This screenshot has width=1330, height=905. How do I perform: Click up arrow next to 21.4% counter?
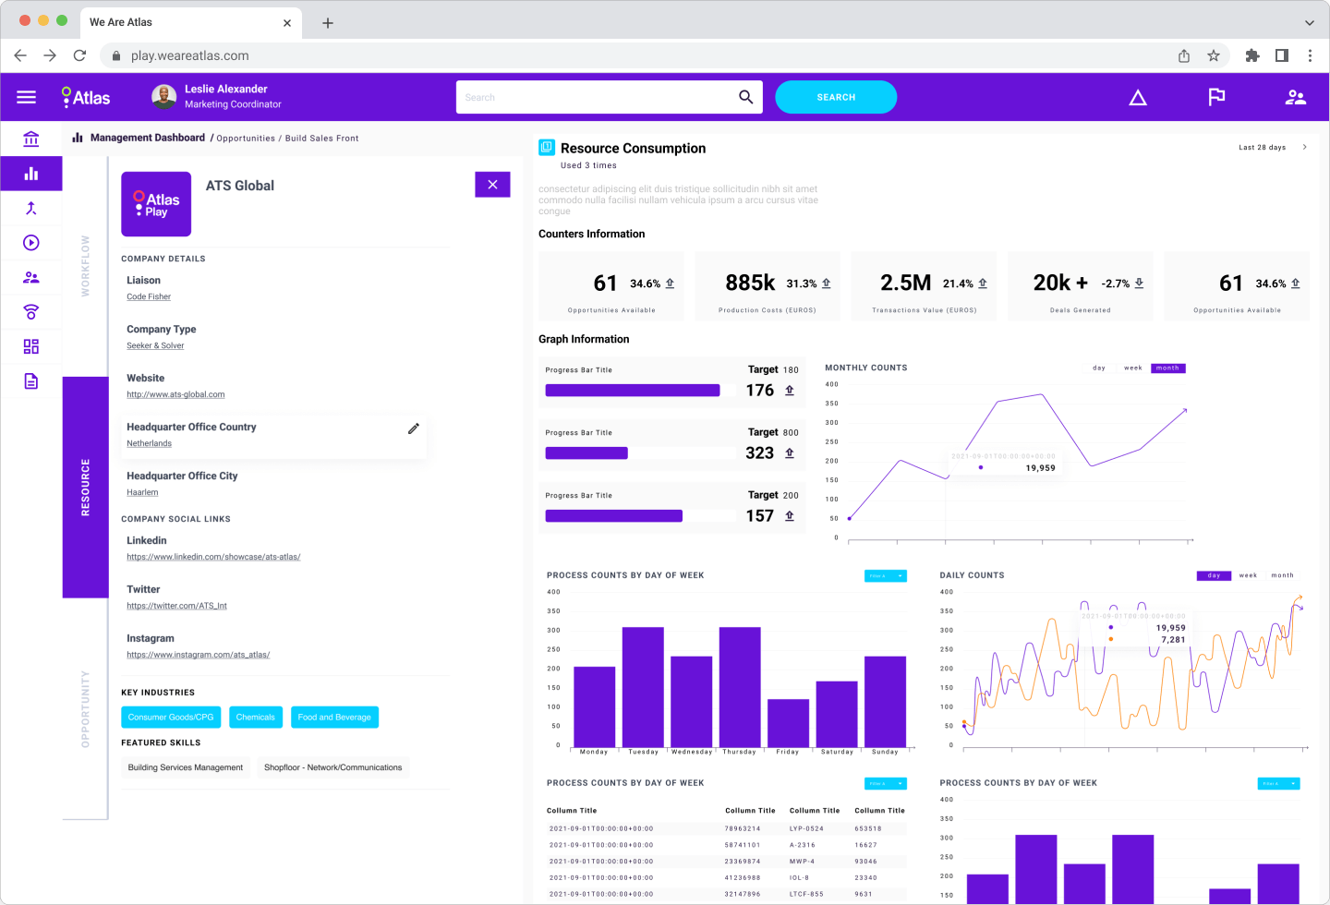[x=983, y=284]
